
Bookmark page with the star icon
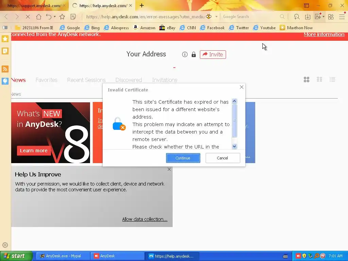pos(62,17)
